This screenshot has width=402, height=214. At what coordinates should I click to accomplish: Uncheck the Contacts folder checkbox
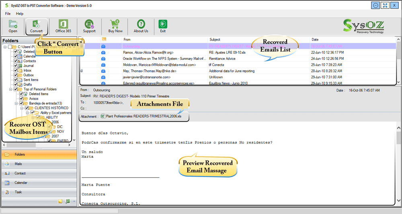(x=16, y=61)
